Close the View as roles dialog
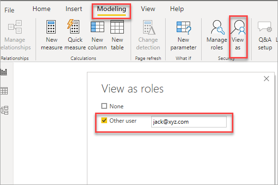Image resolution: width=278 pixels, height=185 pixels. (266, 79)
